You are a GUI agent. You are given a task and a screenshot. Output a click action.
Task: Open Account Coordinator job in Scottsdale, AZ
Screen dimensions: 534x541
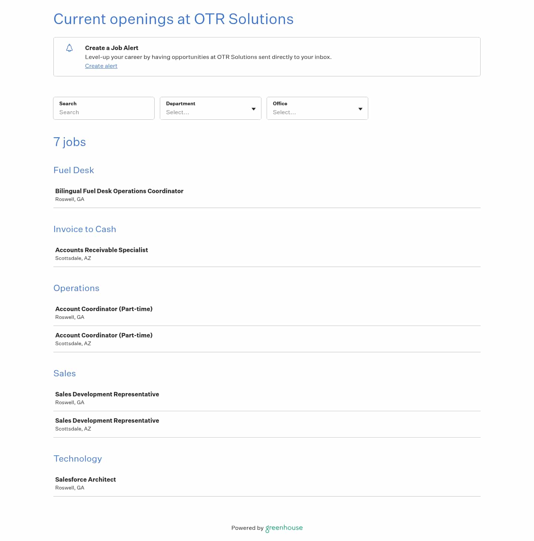(104, 335)
